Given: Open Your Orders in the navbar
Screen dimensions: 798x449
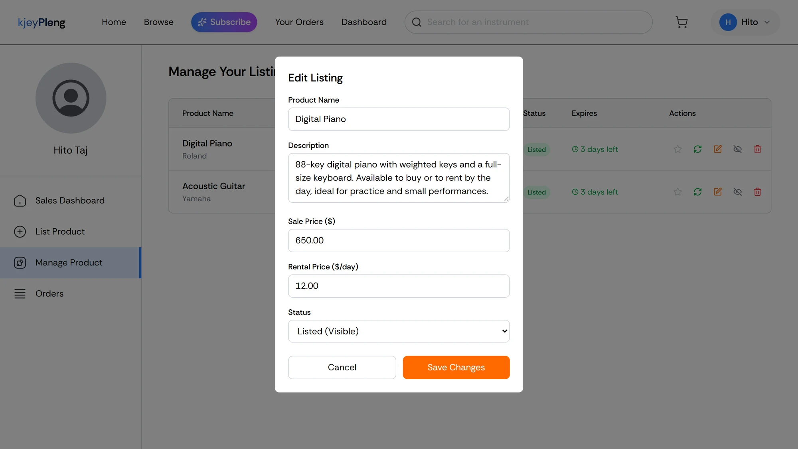Looking at the screenshot, I should coord(299,22).
